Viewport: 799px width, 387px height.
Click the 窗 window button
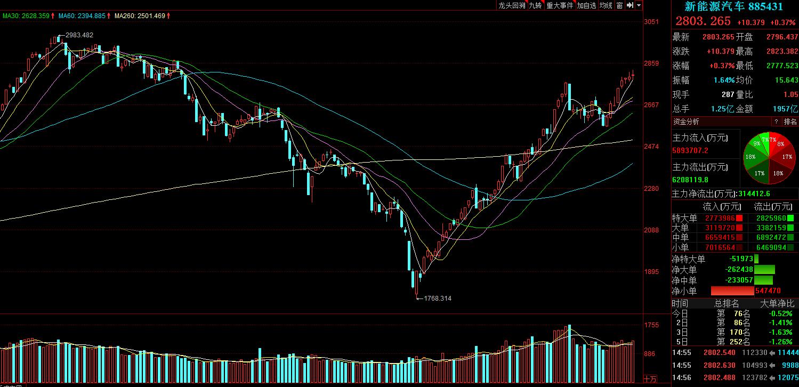click(619, 5)
